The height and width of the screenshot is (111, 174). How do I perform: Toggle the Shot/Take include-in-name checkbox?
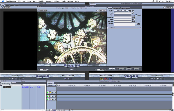tap(135, 21)
